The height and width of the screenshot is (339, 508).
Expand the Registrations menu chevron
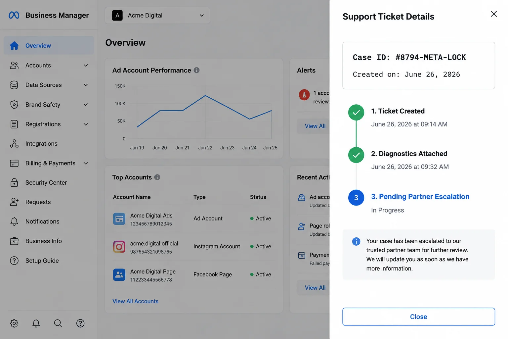(86, 124)
